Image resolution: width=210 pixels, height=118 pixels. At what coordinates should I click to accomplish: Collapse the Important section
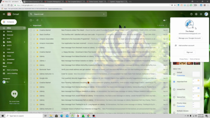click(x=31, y=26)
